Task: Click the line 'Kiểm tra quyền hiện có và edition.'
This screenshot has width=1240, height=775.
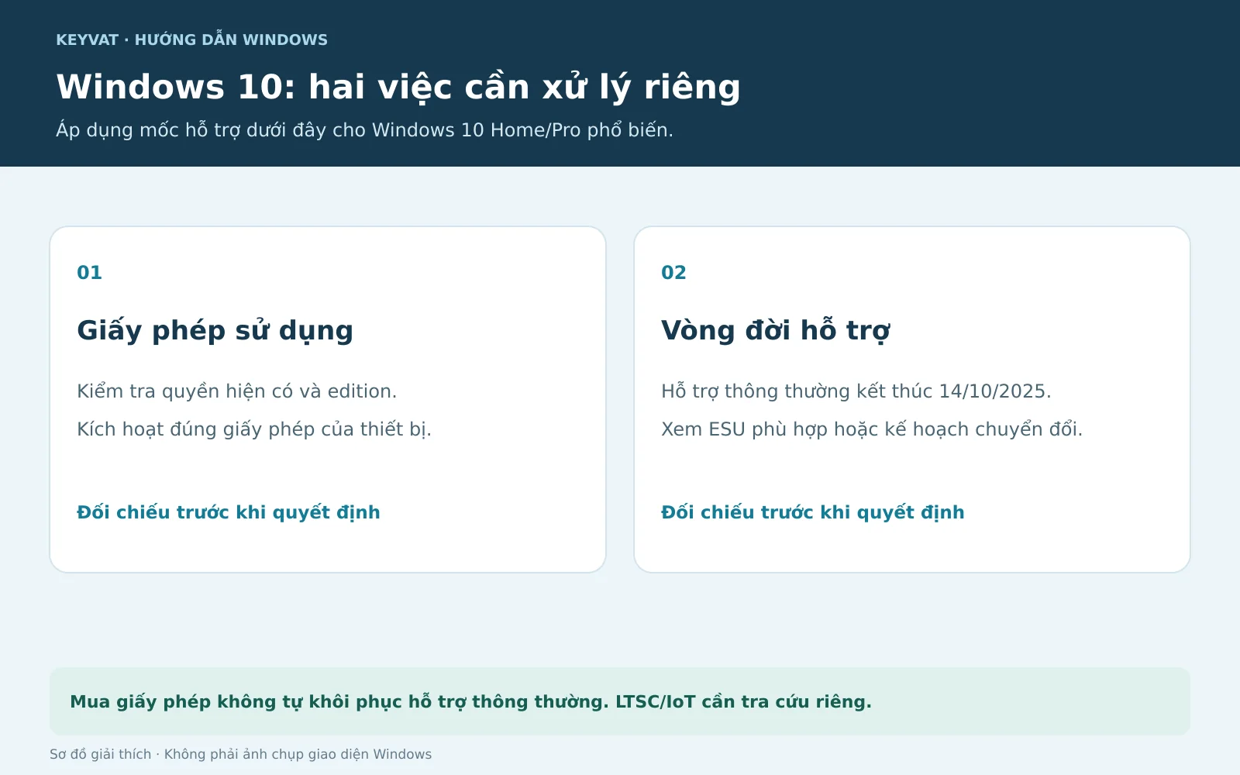Action: pos(236,391)
